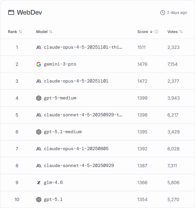Click the WebDev leaderboard title
Screen dimensions: 195x208
tap(29, 13)
